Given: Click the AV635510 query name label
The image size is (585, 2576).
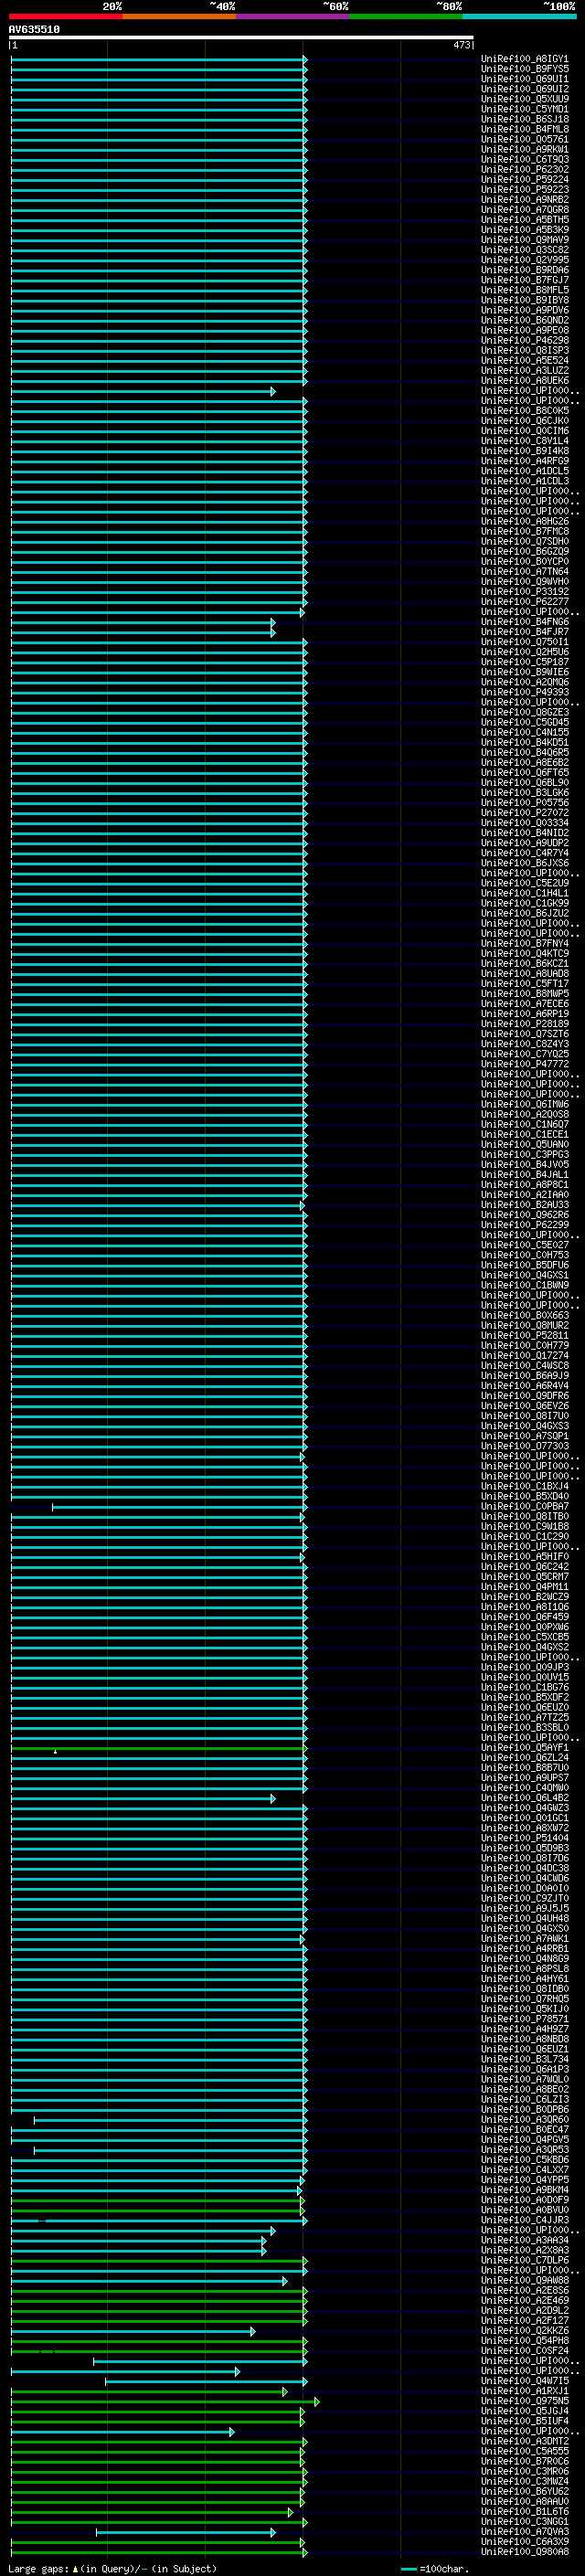Looking at the screenshot, I should tap(34, 29).
